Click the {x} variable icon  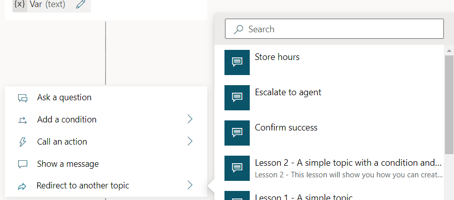pos(20,5)
